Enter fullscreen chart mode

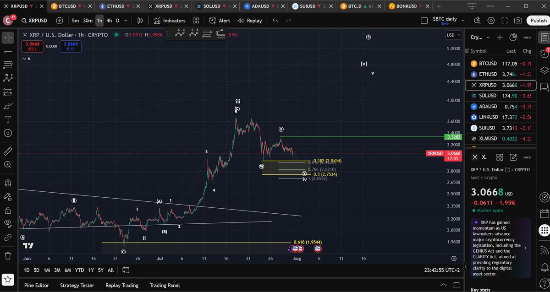505,21
